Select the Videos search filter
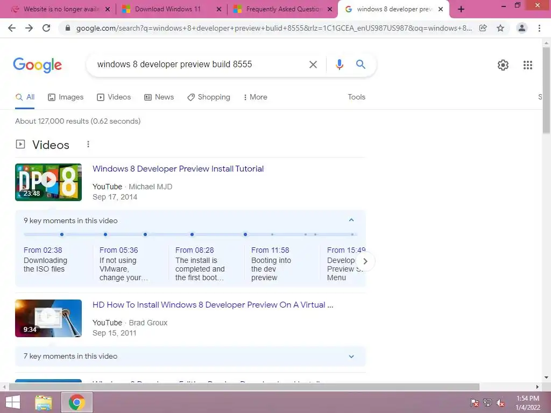The image size is (551, 413). pos(114,97)
